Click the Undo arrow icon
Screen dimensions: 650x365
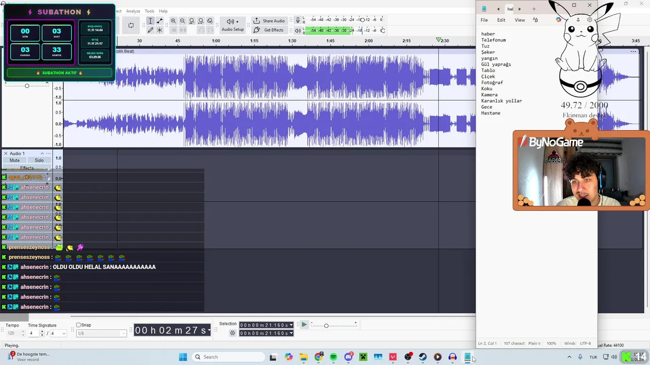click(x=201, y=30)
